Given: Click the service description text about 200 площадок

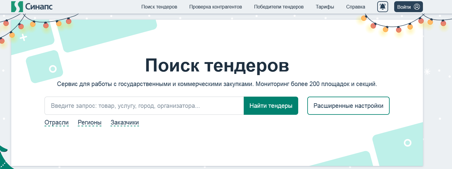Looking at the screenshot, I should pos(217,84).
